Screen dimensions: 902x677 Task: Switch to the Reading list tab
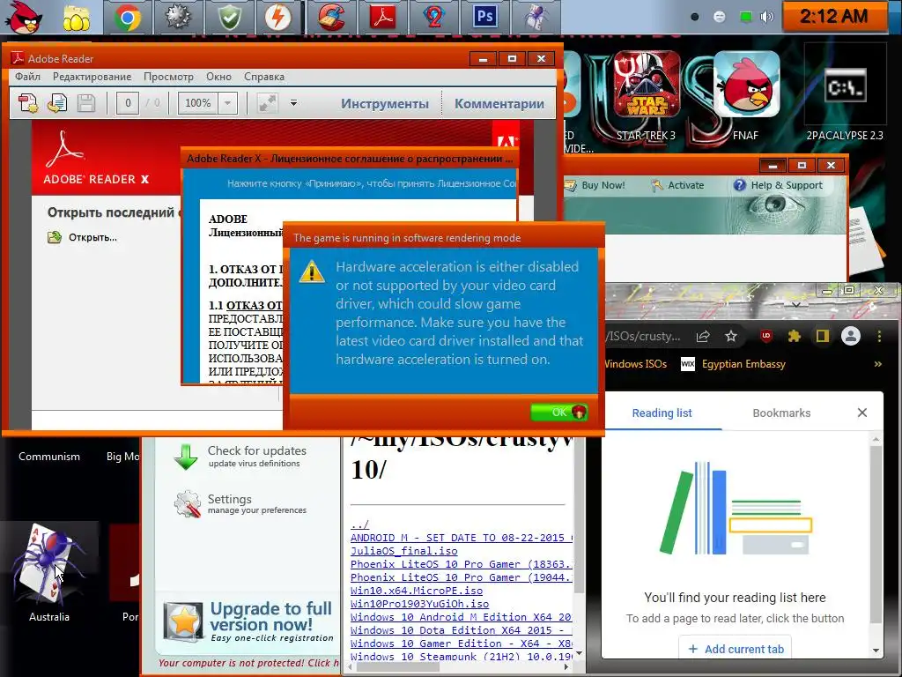click(662, 413)
